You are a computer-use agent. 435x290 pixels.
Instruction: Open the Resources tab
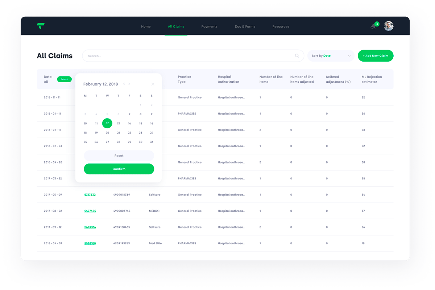(x=281, y=26)
